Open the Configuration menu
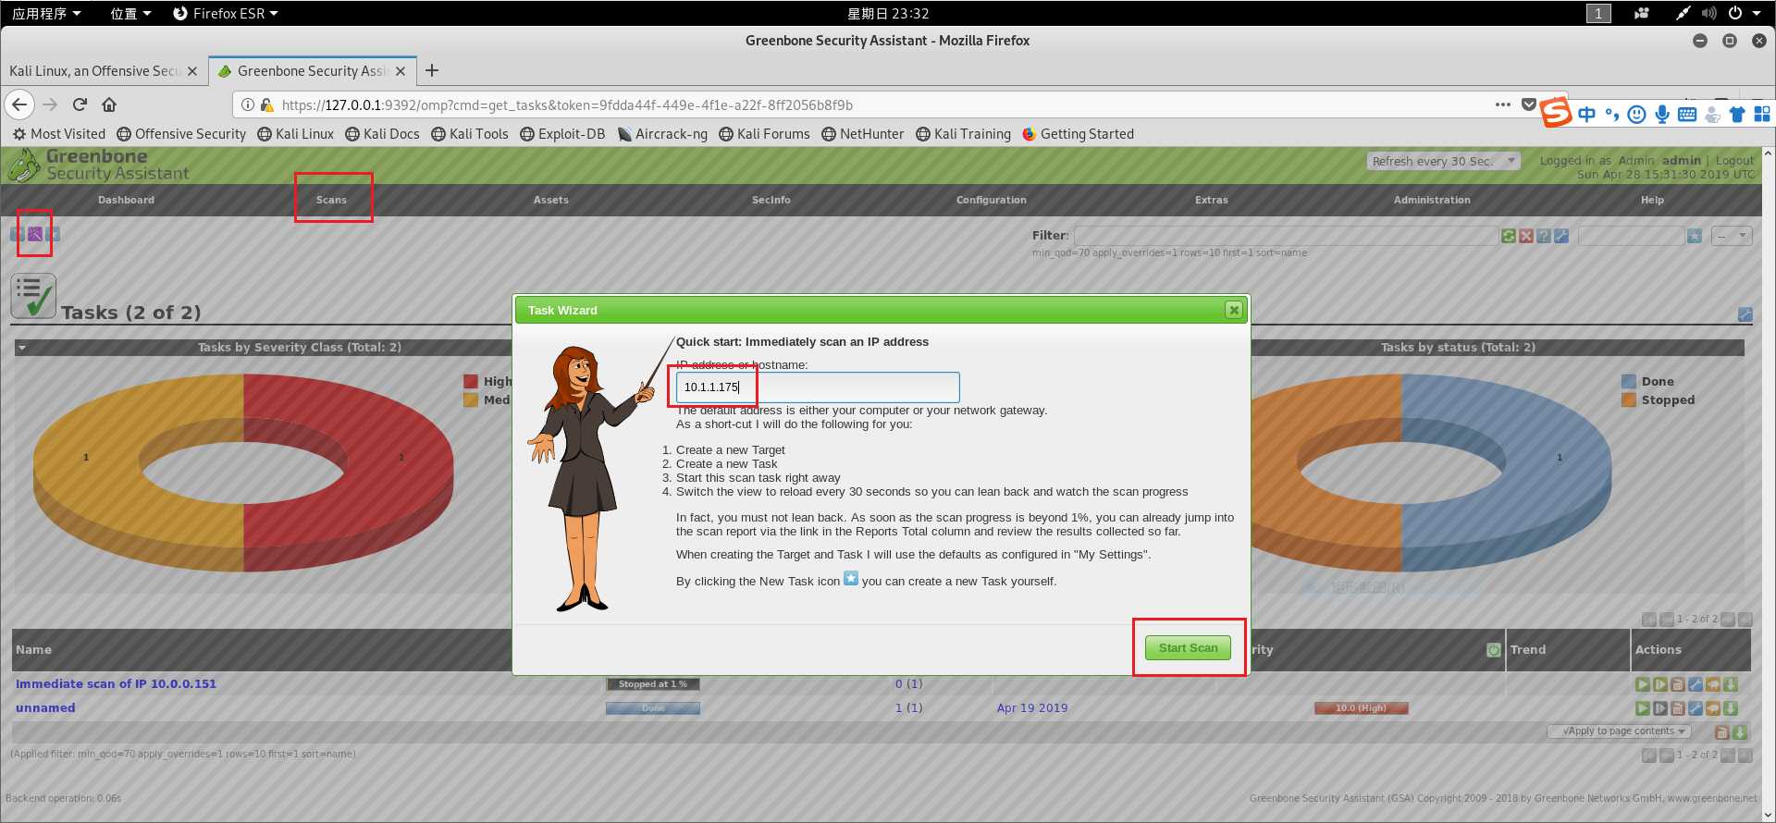This screenshot has width=1776, height=823. pos(992,200)
